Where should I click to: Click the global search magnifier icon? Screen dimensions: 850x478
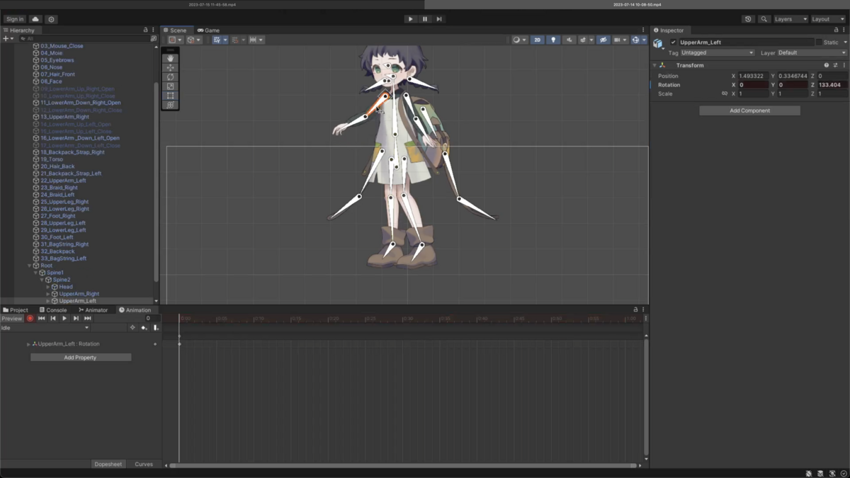764,19
